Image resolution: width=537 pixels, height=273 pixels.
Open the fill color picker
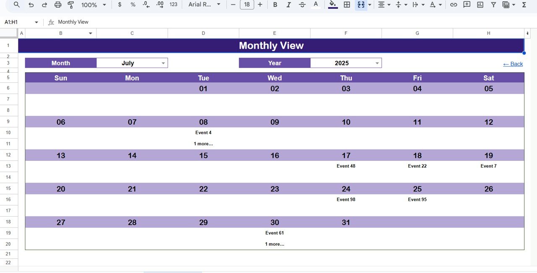333,5
